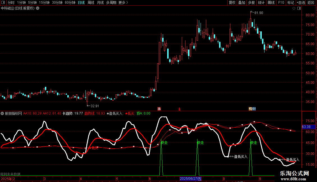The height and width of the screenshot is (182, 317).
Task: Select the 日线 daily period tab
Action: pos(81,3)
